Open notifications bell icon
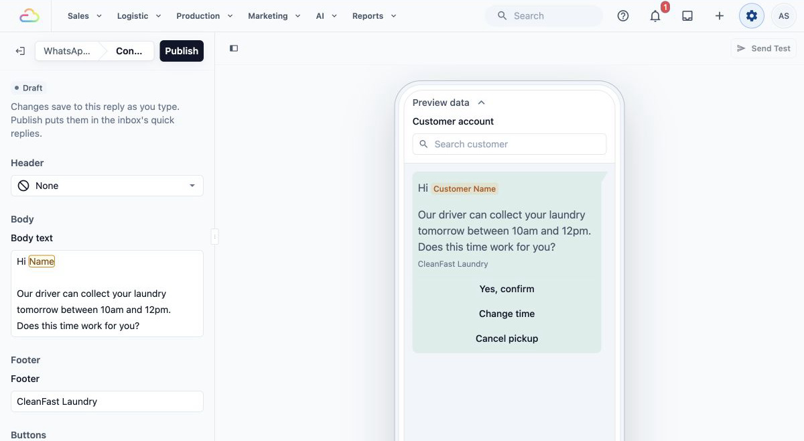This screenshot has height=441, width=804. tap(655, 15)
